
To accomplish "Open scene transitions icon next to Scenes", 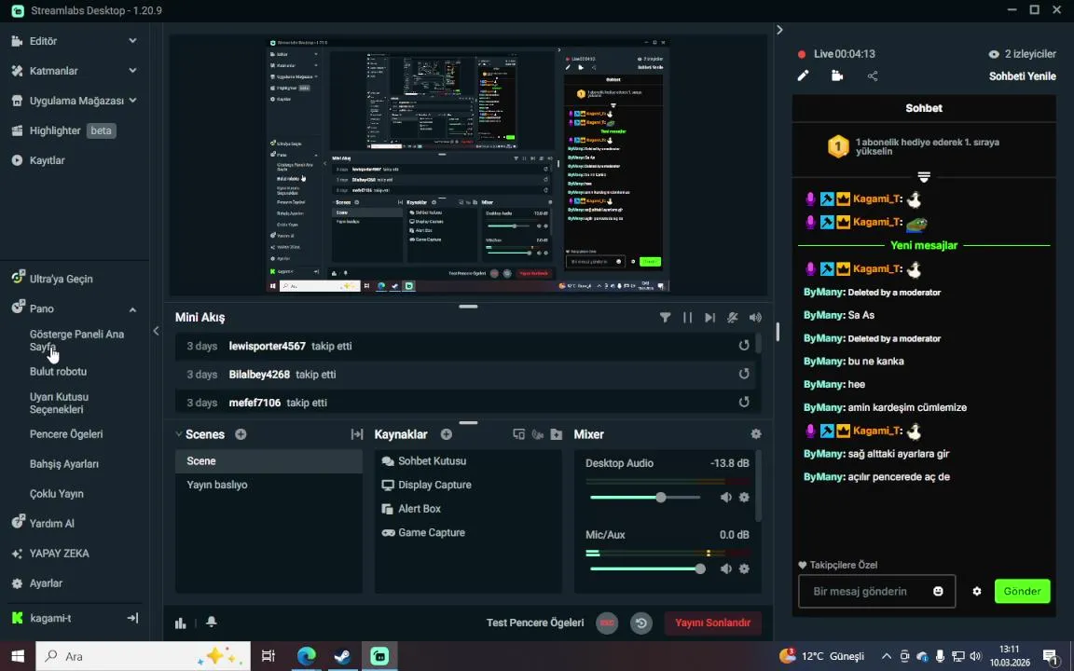I will point(357,434).
